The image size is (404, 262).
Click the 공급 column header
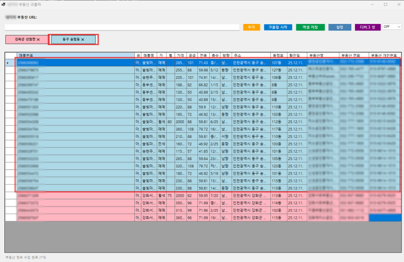click(192, 55)
